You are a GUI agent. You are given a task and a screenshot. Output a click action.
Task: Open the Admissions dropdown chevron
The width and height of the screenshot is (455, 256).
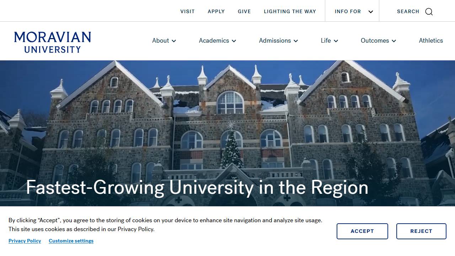click(x=296, y=41)
